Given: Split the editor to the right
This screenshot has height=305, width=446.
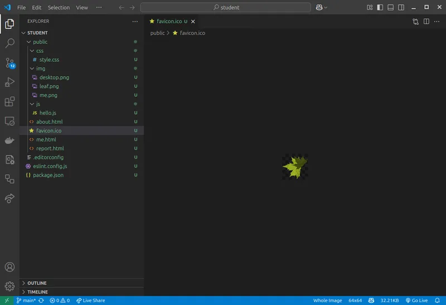Looking at the screenshot, I should pyautogui.click(x=426, y=22).
